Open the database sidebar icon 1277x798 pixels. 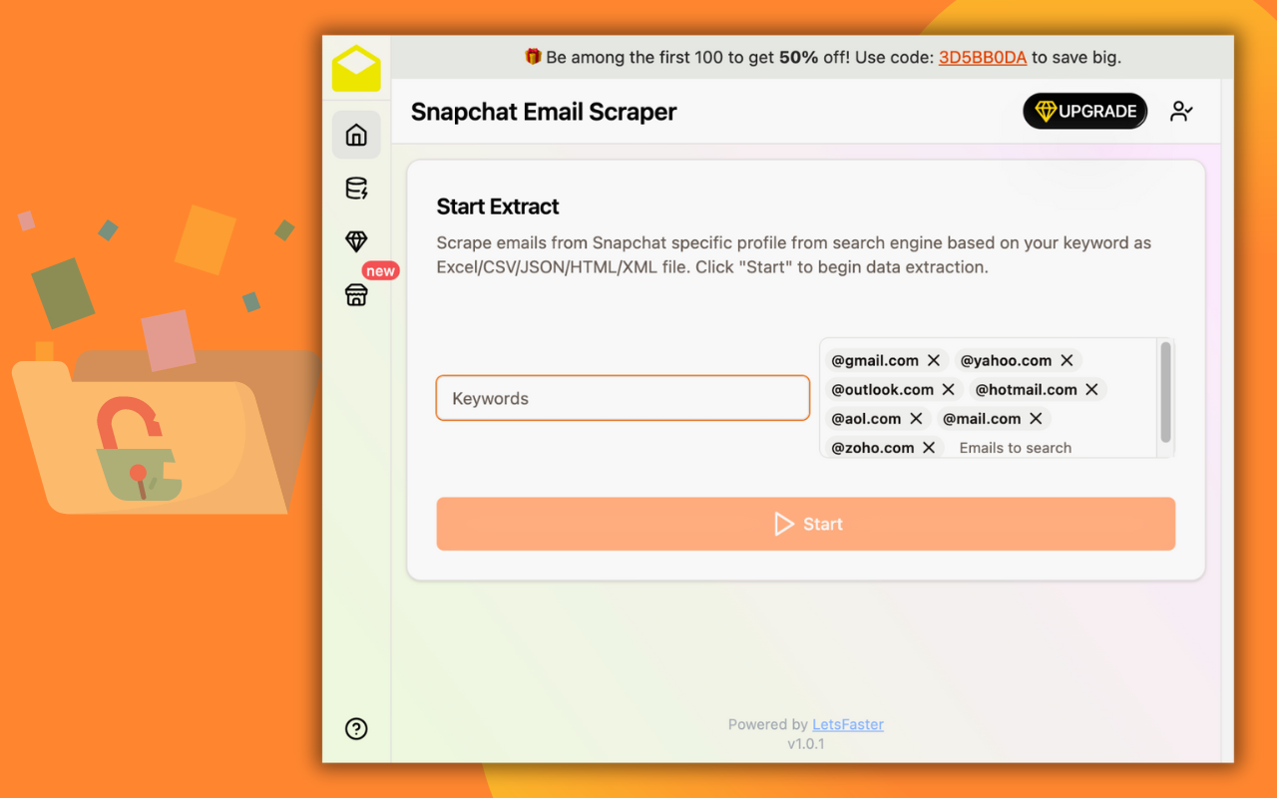click(356, 188)
